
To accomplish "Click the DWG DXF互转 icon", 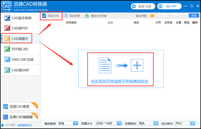I will (x=7, y=60).
